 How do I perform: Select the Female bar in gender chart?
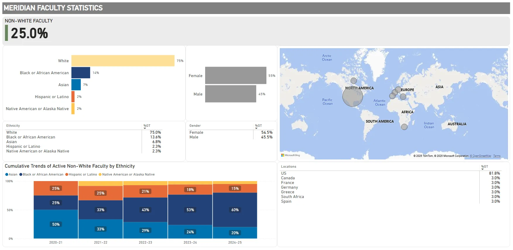pos(236,75)
